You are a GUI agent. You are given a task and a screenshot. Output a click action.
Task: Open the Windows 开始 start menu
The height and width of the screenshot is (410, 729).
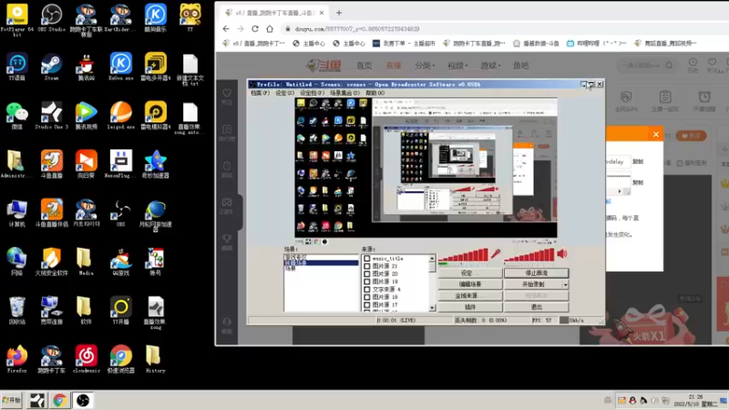pyautogui.click(x=12, y=400)
